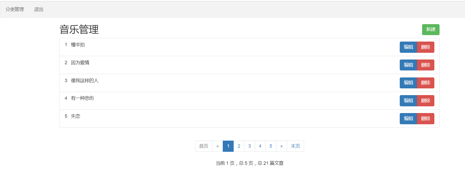
Task: Edit the song 慢半拍
Action: click(408, 47)
